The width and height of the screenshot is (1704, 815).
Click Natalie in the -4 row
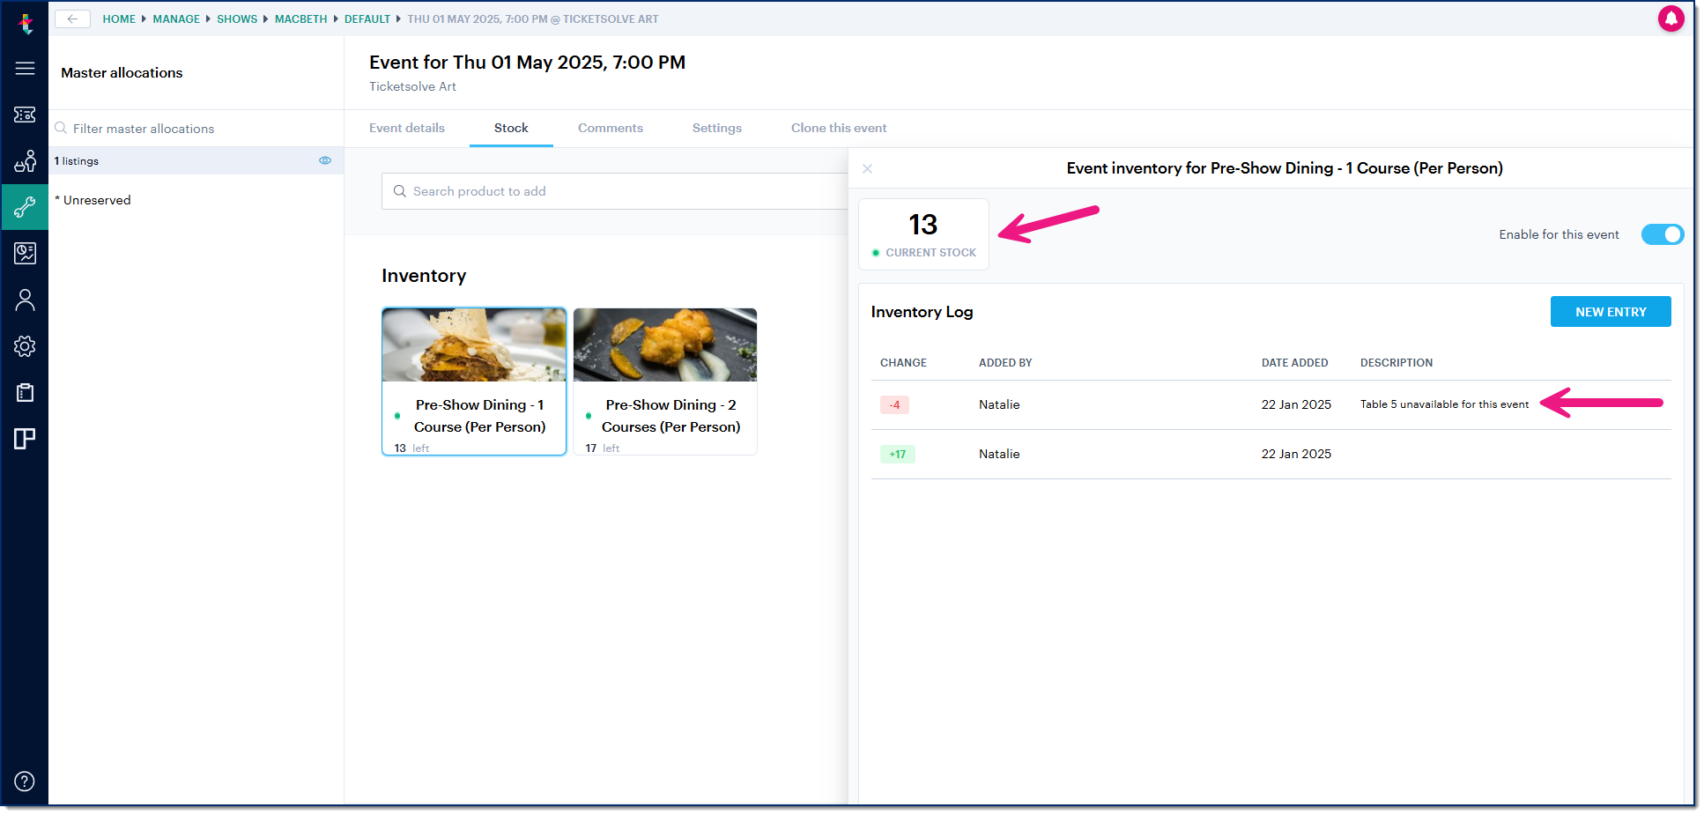tap(999, 404)
